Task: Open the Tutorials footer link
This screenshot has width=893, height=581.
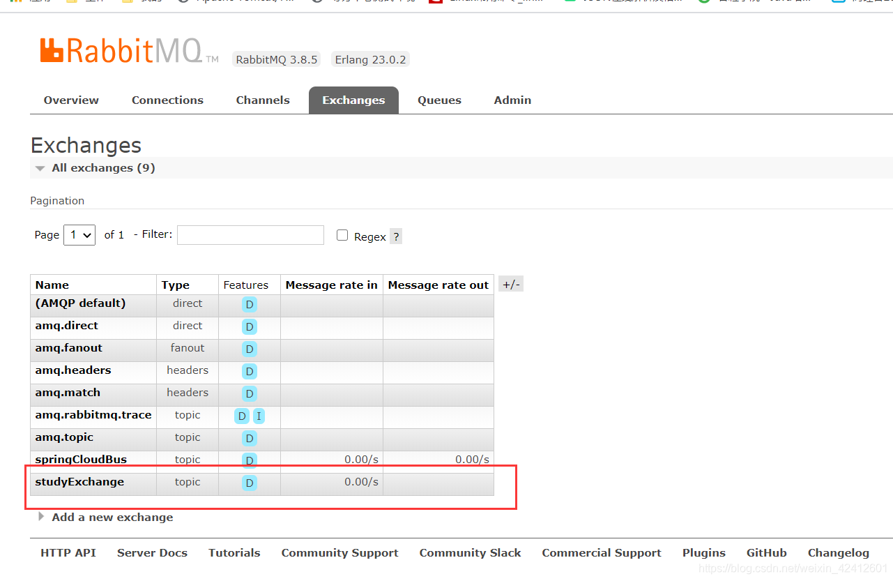Action: 234,553
